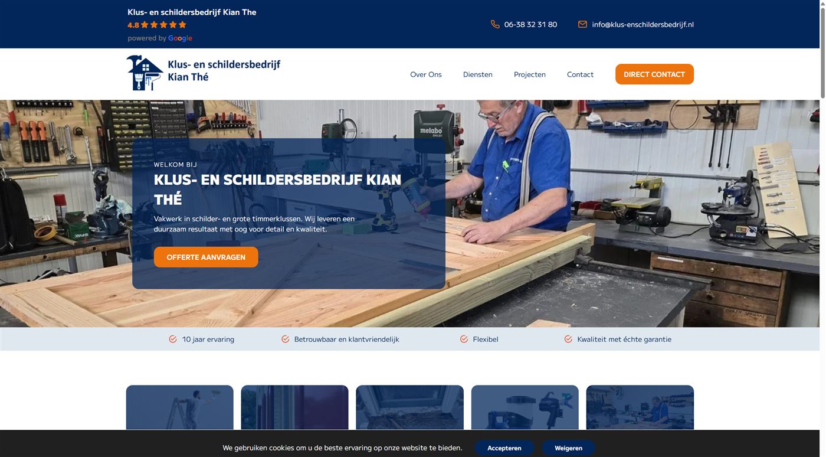Viewport: 826px width, 457px height.
Task: Decline cookies with the Weigeren button
Action: pyautogui.click(x=568, y=448)
